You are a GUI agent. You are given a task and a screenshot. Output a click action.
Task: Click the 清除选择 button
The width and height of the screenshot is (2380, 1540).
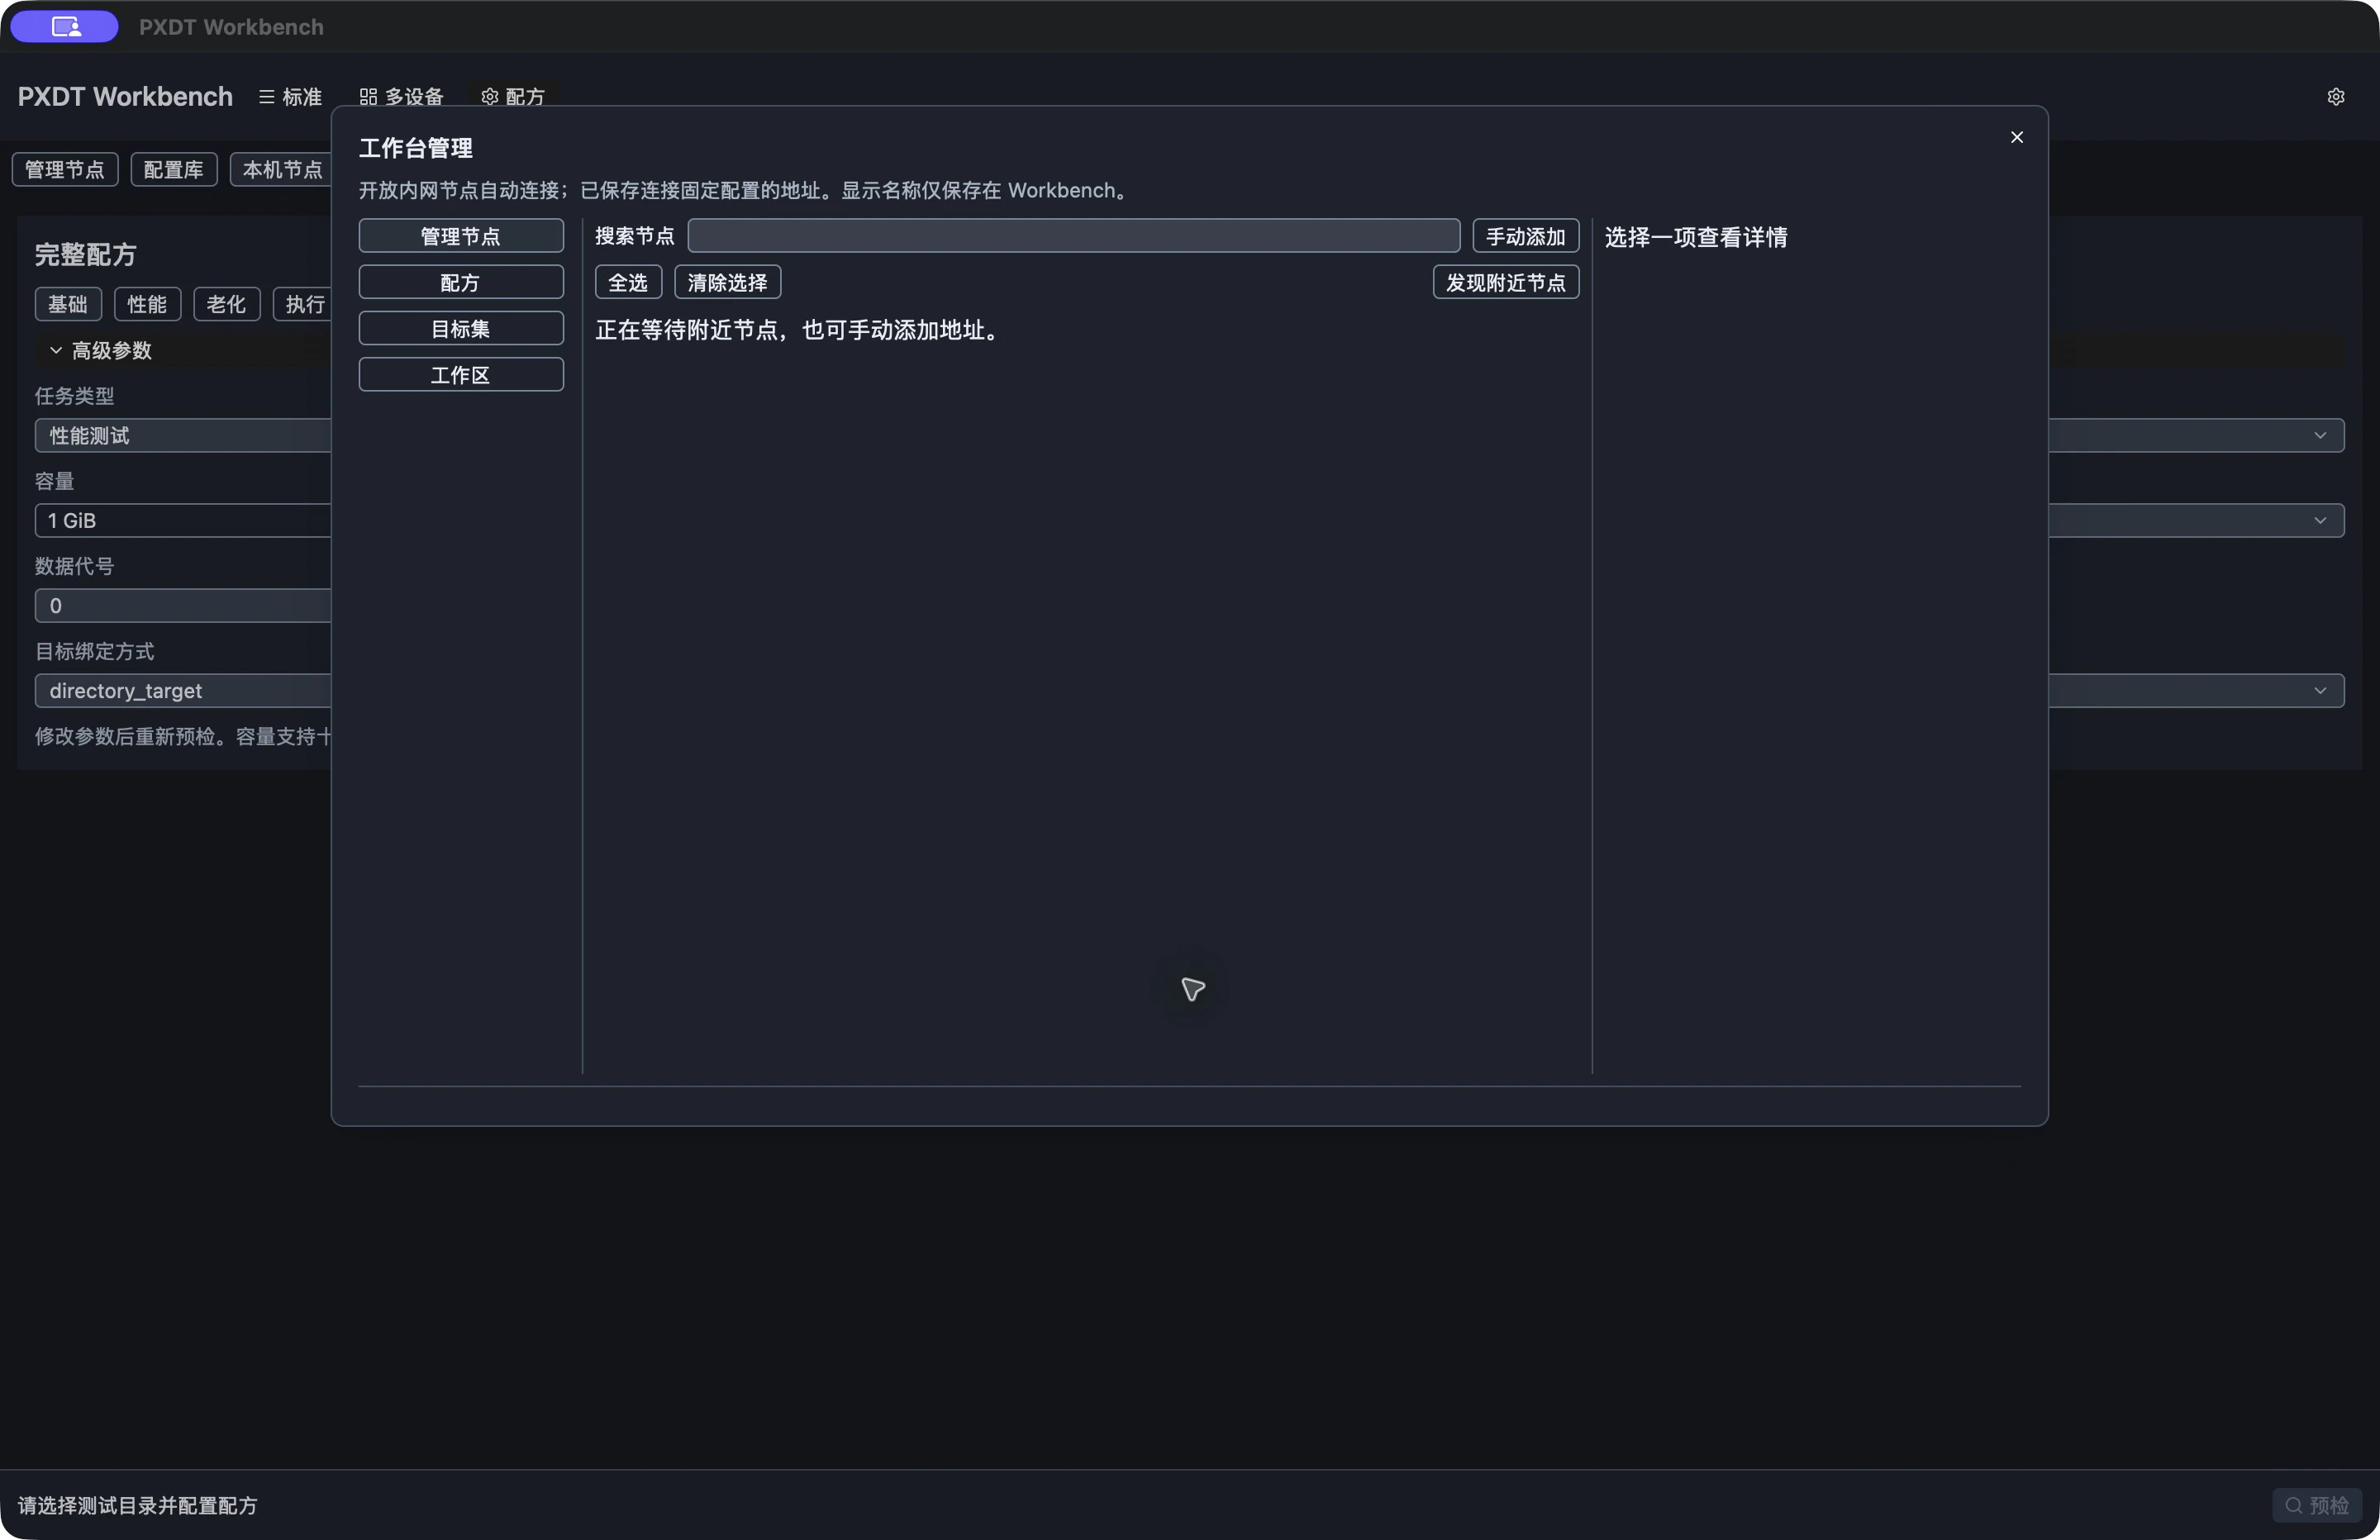[x=728, y=282]
